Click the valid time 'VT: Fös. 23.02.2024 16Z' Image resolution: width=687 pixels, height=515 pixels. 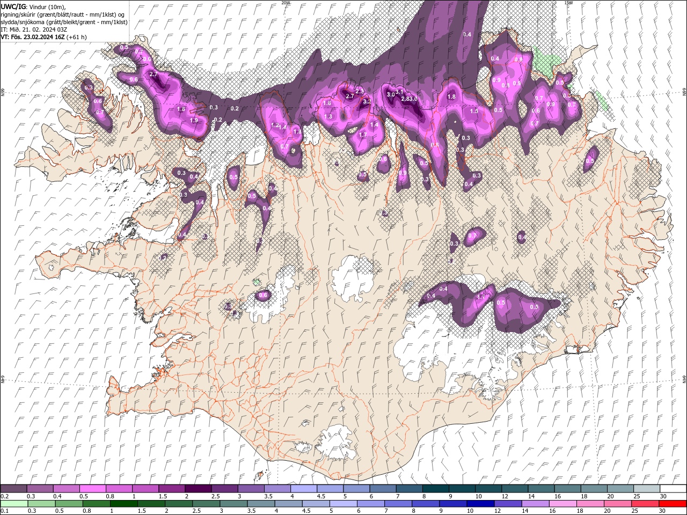[x=33, y=37]
